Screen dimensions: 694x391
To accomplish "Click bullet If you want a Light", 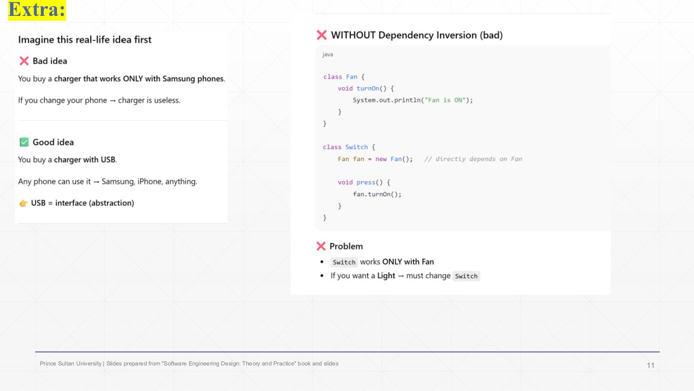I will pyautogui.click(x=405, y=276).
